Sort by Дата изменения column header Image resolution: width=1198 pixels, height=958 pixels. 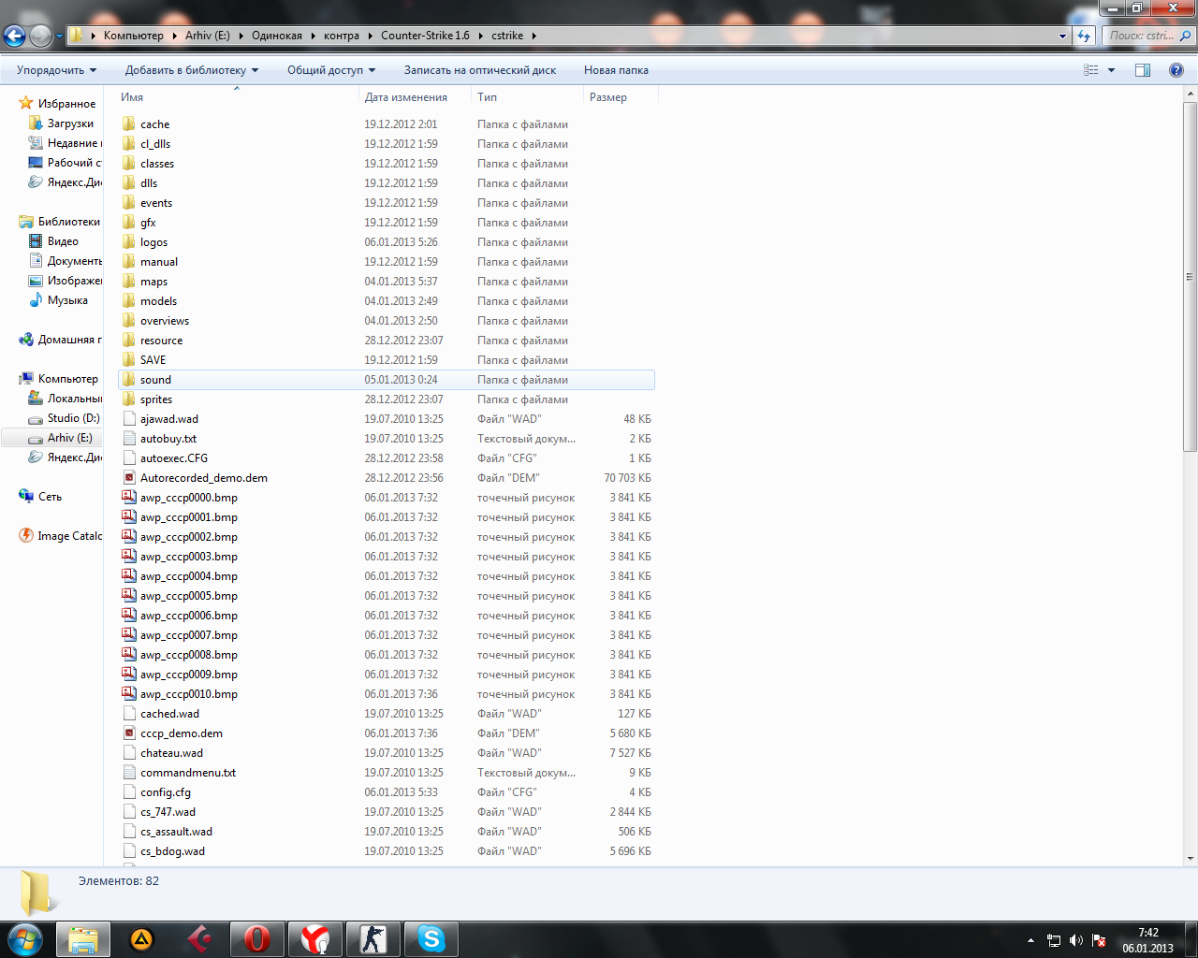click(x=415, y=97)
